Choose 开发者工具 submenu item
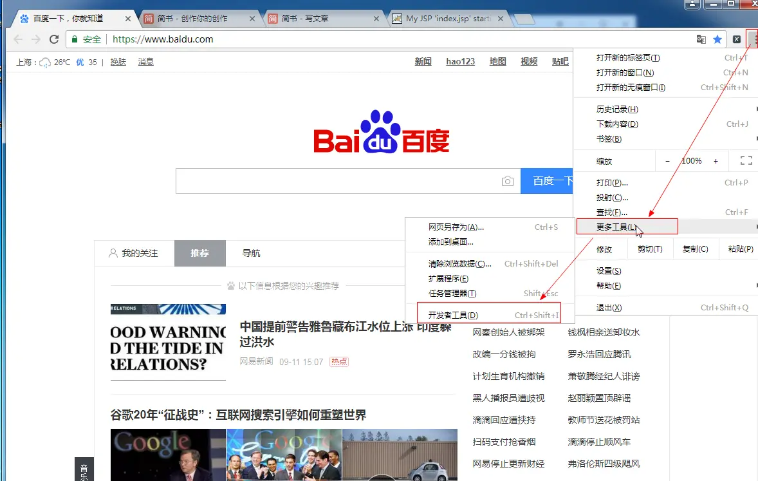The width and height of the screenshot is (758, 481). point(490,315)
